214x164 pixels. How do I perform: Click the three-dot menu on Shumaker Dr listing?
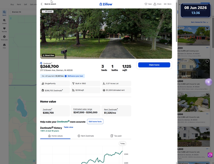tap(207, 48)
